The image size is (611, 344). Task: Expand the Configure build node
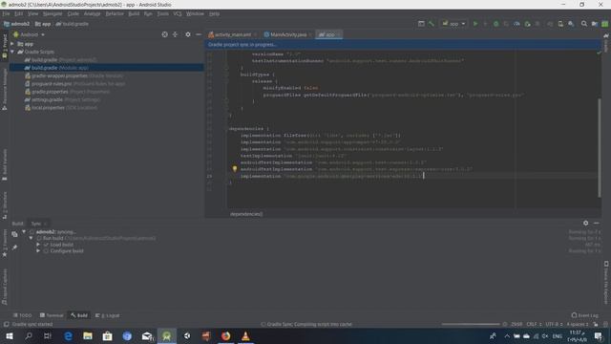pos(38,250)
